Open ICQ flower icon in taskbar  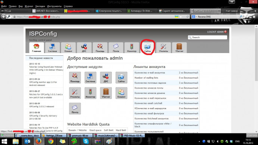(74, 141)
